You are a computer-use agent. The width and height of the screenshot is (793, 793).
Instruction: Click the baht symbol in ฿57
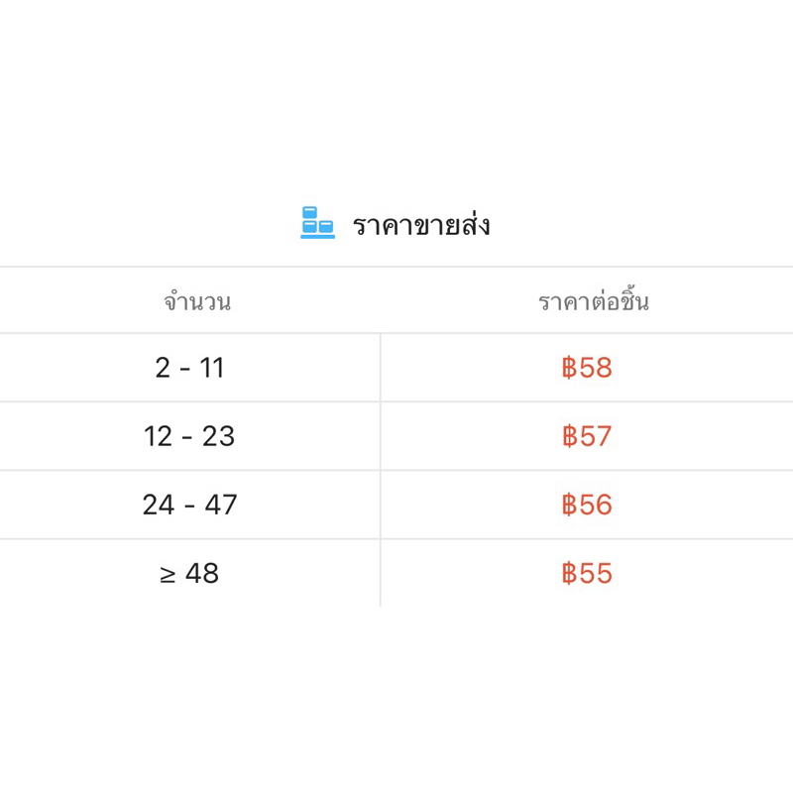(569, 436)
